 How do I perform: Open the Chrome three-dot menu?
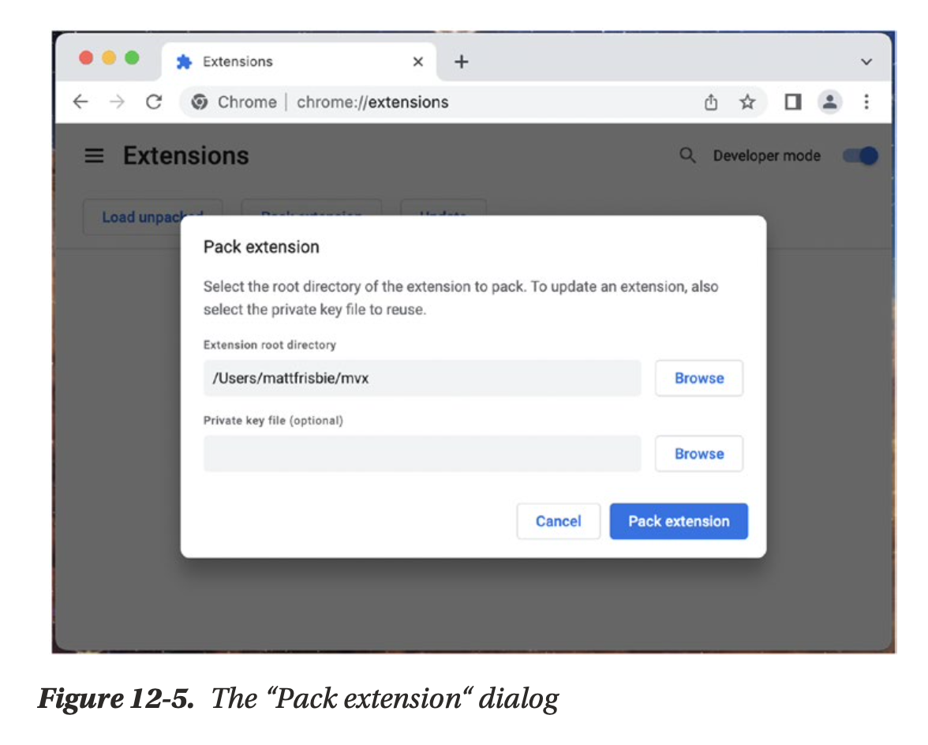(x=866, y=102)
